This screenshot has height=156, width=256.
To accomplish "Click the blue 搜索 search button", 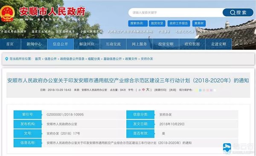I will click(238, 12).
